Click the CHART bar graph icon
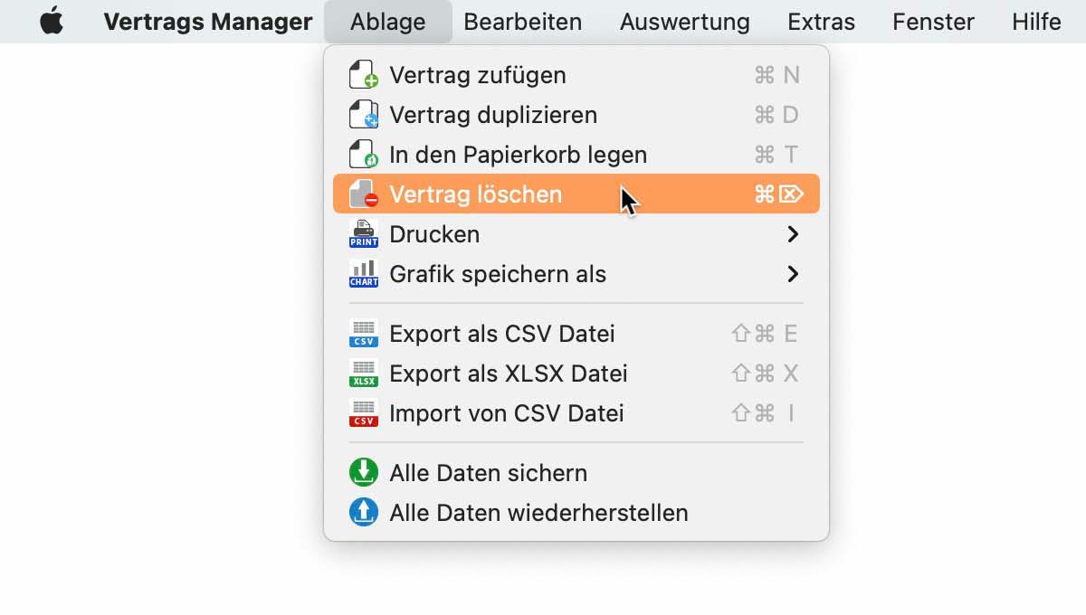Screen dimensions: 1086x615 [364, 273]
